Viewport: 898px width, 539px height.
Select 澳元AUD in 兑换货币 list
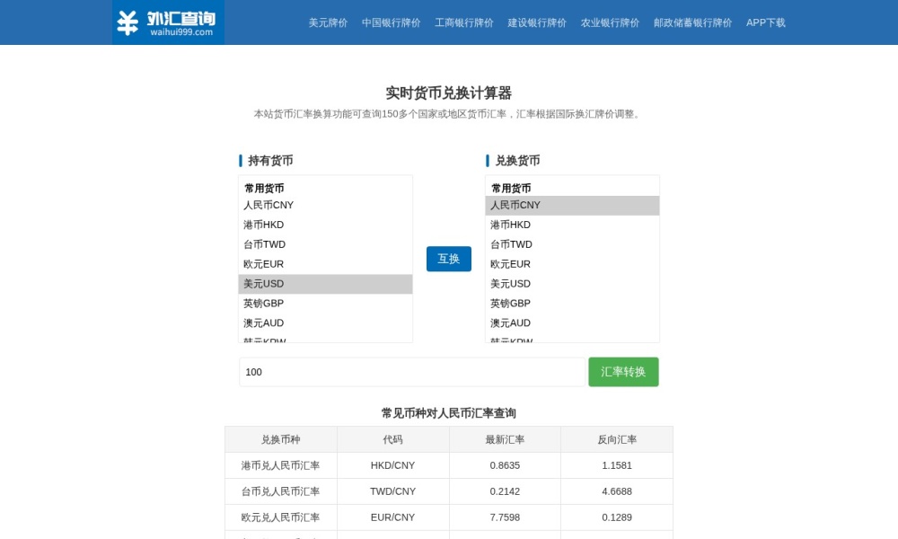tap(572, 323)
